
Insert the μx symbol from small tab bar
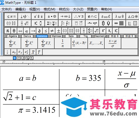[x=14, y=52]
